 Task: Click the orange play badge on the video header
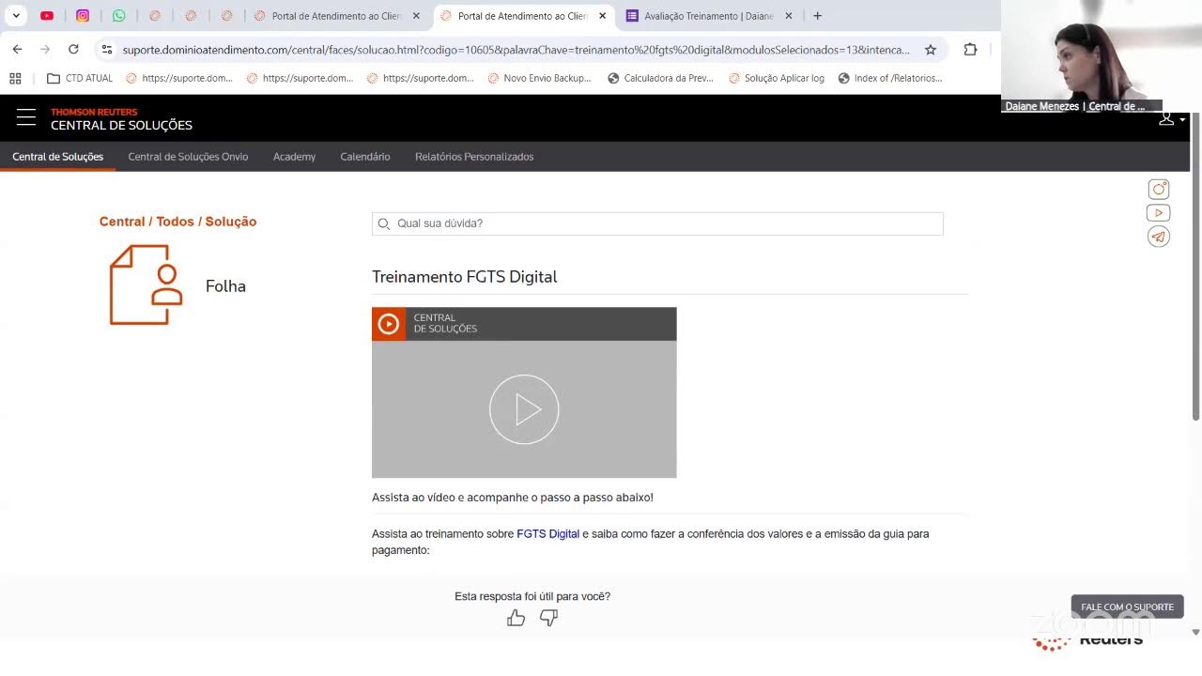point(389,324)
